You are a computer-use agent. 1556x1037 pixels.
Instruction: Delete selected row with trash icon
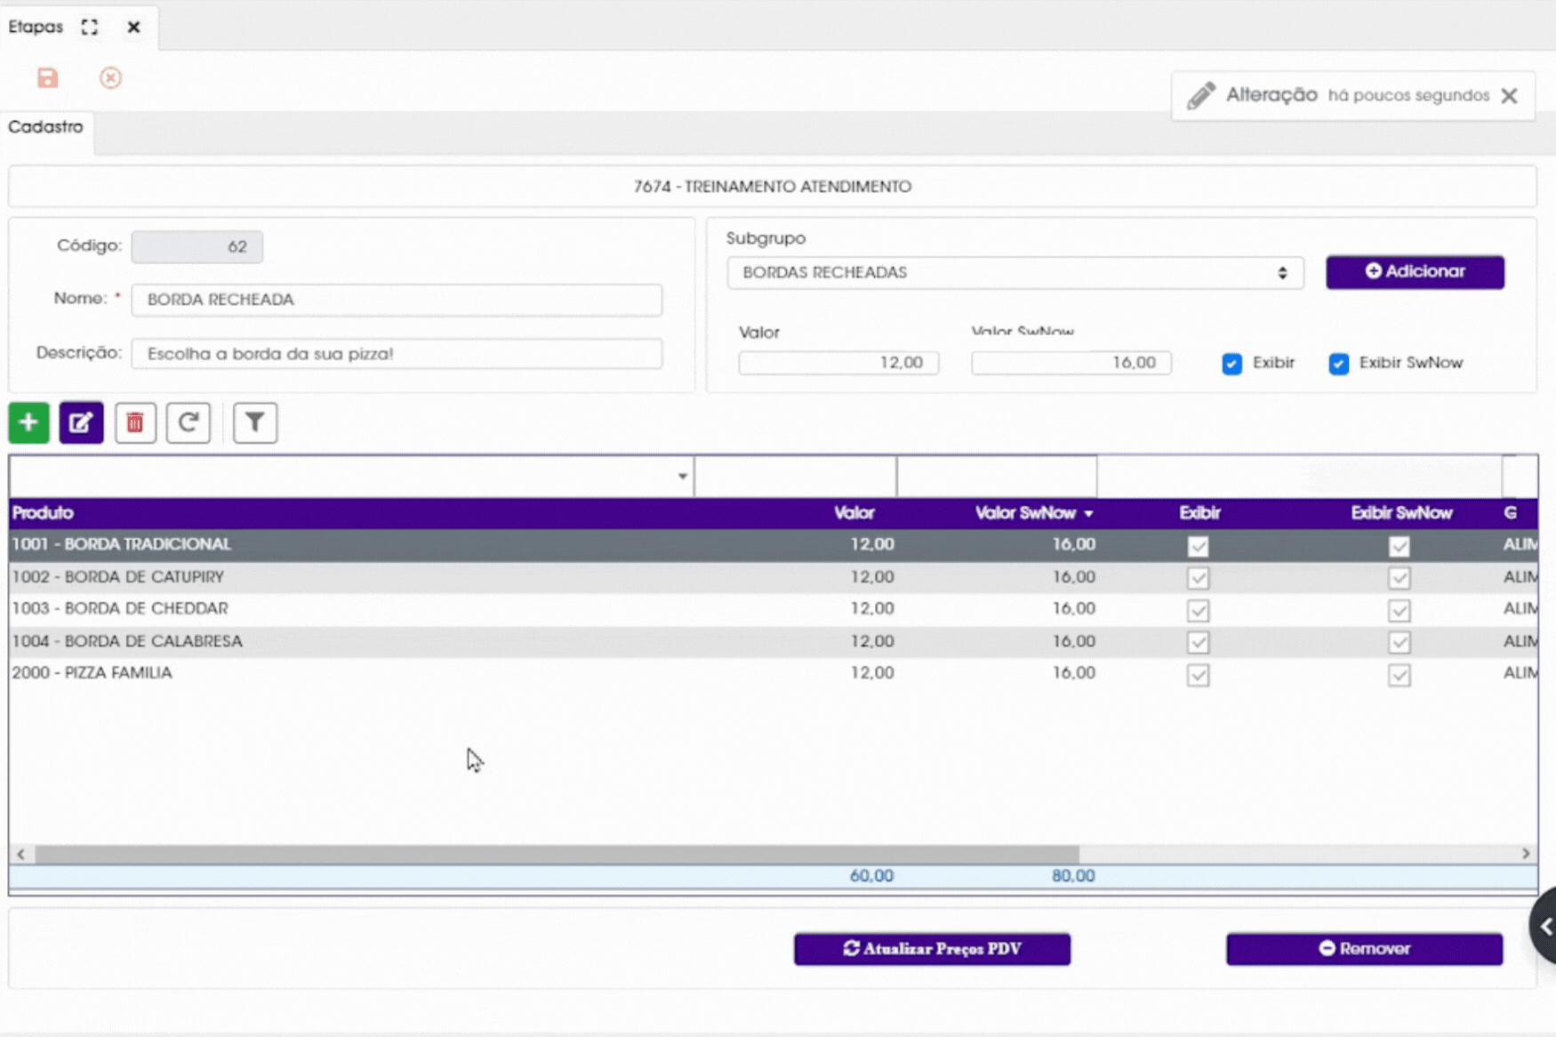tap(135, 422)
